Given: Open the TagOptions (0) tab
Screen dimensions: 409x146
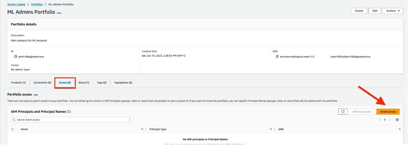Looking at the screenshot, I should [123, 83].
